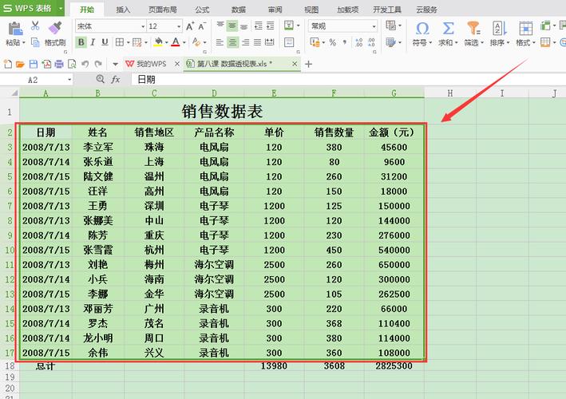Screen dimensions: 566x399
Task: Click the formula bar showing 日期
Action: [348, 79]
